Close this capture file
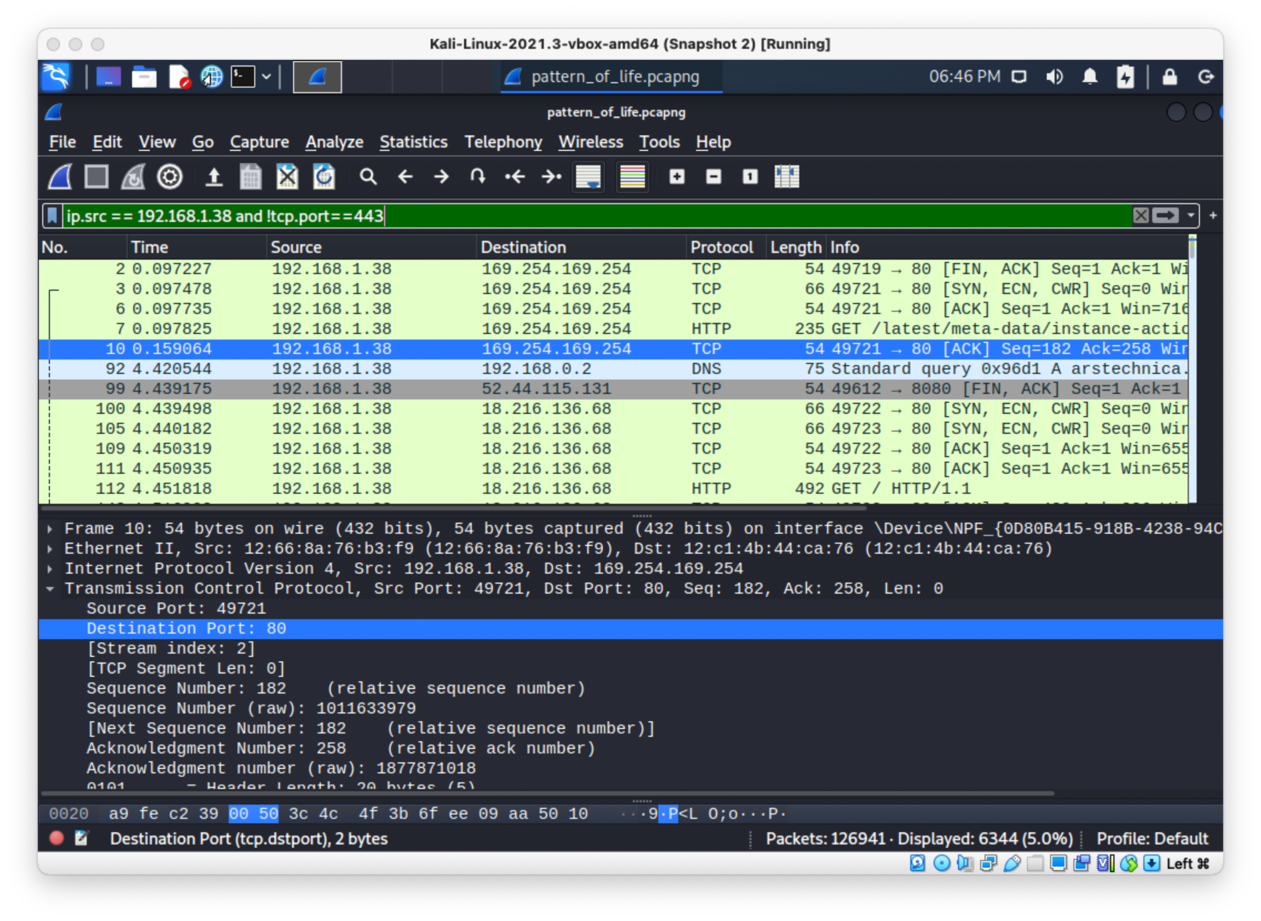The height and width of the screenshot is (921, 1261). point(287,178)
